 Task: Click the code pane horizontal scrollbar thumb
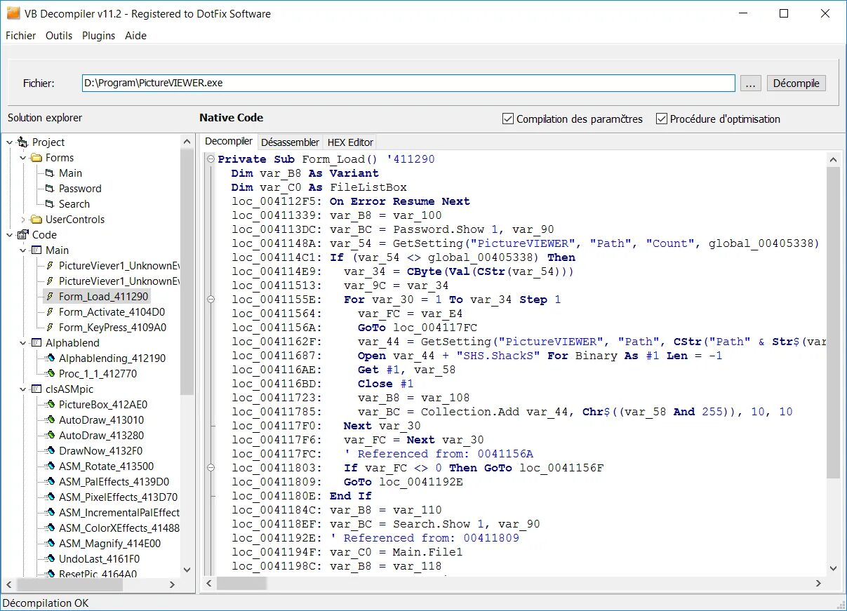(241, 583)
